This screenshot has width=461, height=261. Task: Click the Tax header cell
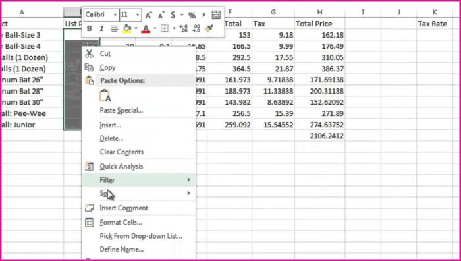(273, 24)
